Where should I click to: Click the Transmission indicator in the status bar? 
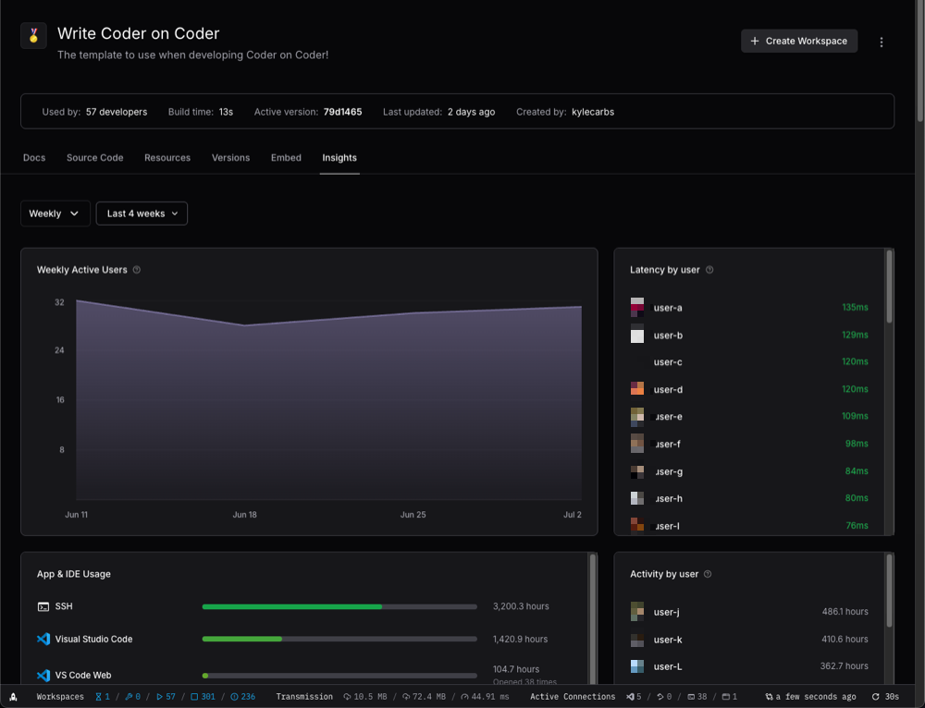[304, 696]
